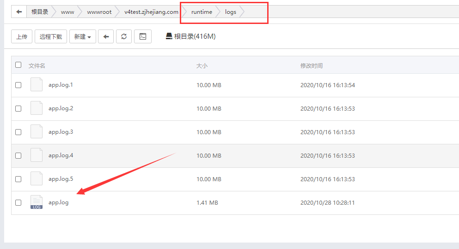This screenshot has height=249, width=459.
Task: Click the 远程下载 button
Action: point(51,36)
